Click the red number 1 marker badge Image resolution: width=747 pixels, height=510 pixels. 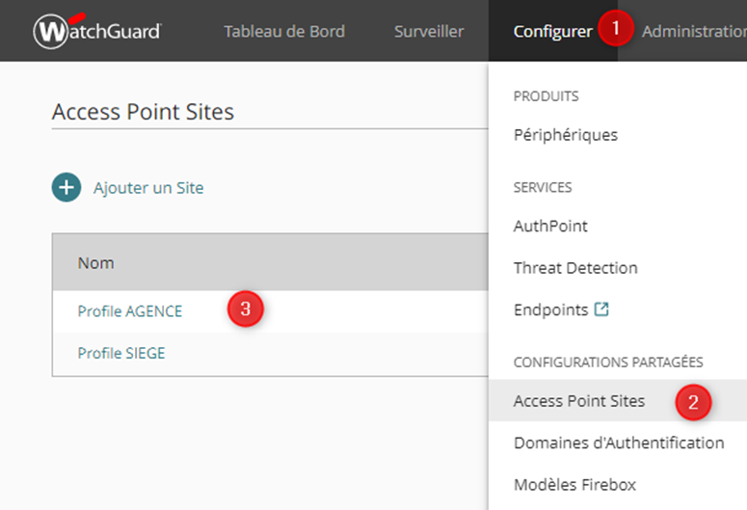(x=615, y=29)
